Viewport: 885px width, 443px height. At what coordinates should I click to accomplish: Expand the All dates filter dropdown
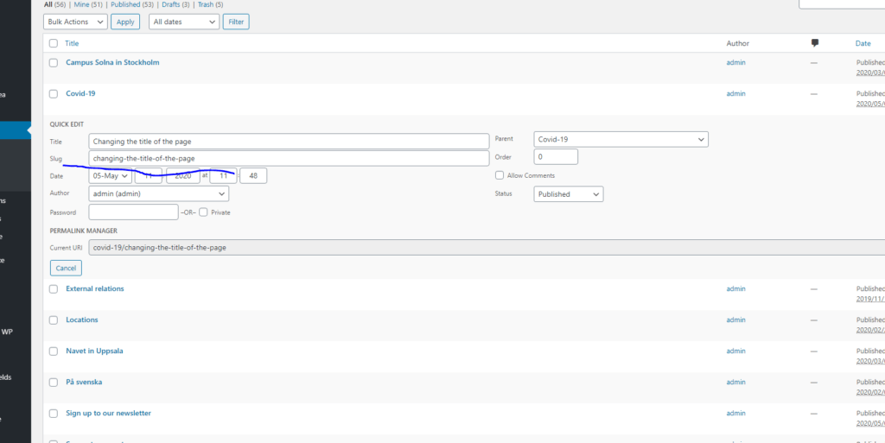pos(184,22)
